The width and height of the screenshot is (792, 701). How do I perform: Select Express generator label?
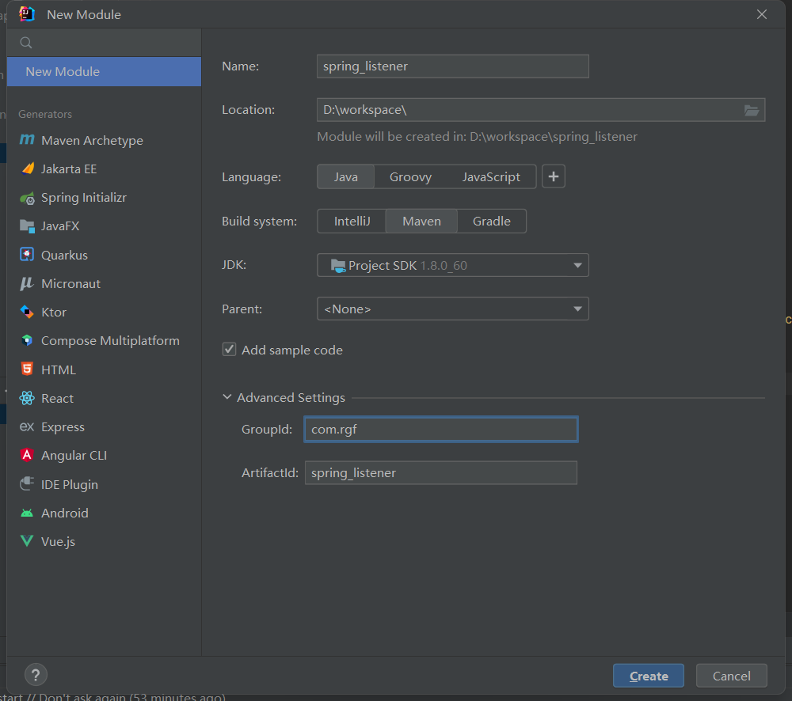click(63, 427)
